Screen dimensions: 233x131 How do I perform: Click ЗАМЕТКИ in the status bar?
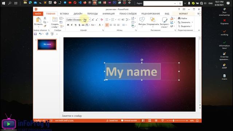112,120
